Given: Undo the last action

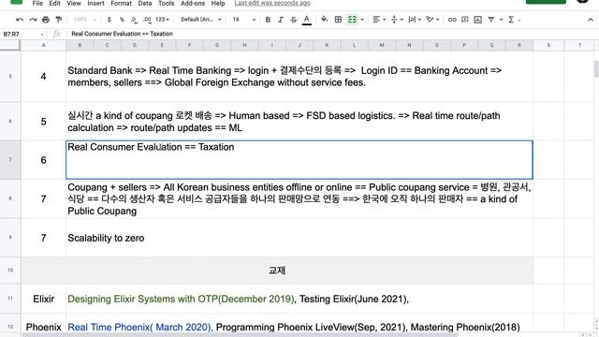Looking at the screenshot, I should coord(20,20).
